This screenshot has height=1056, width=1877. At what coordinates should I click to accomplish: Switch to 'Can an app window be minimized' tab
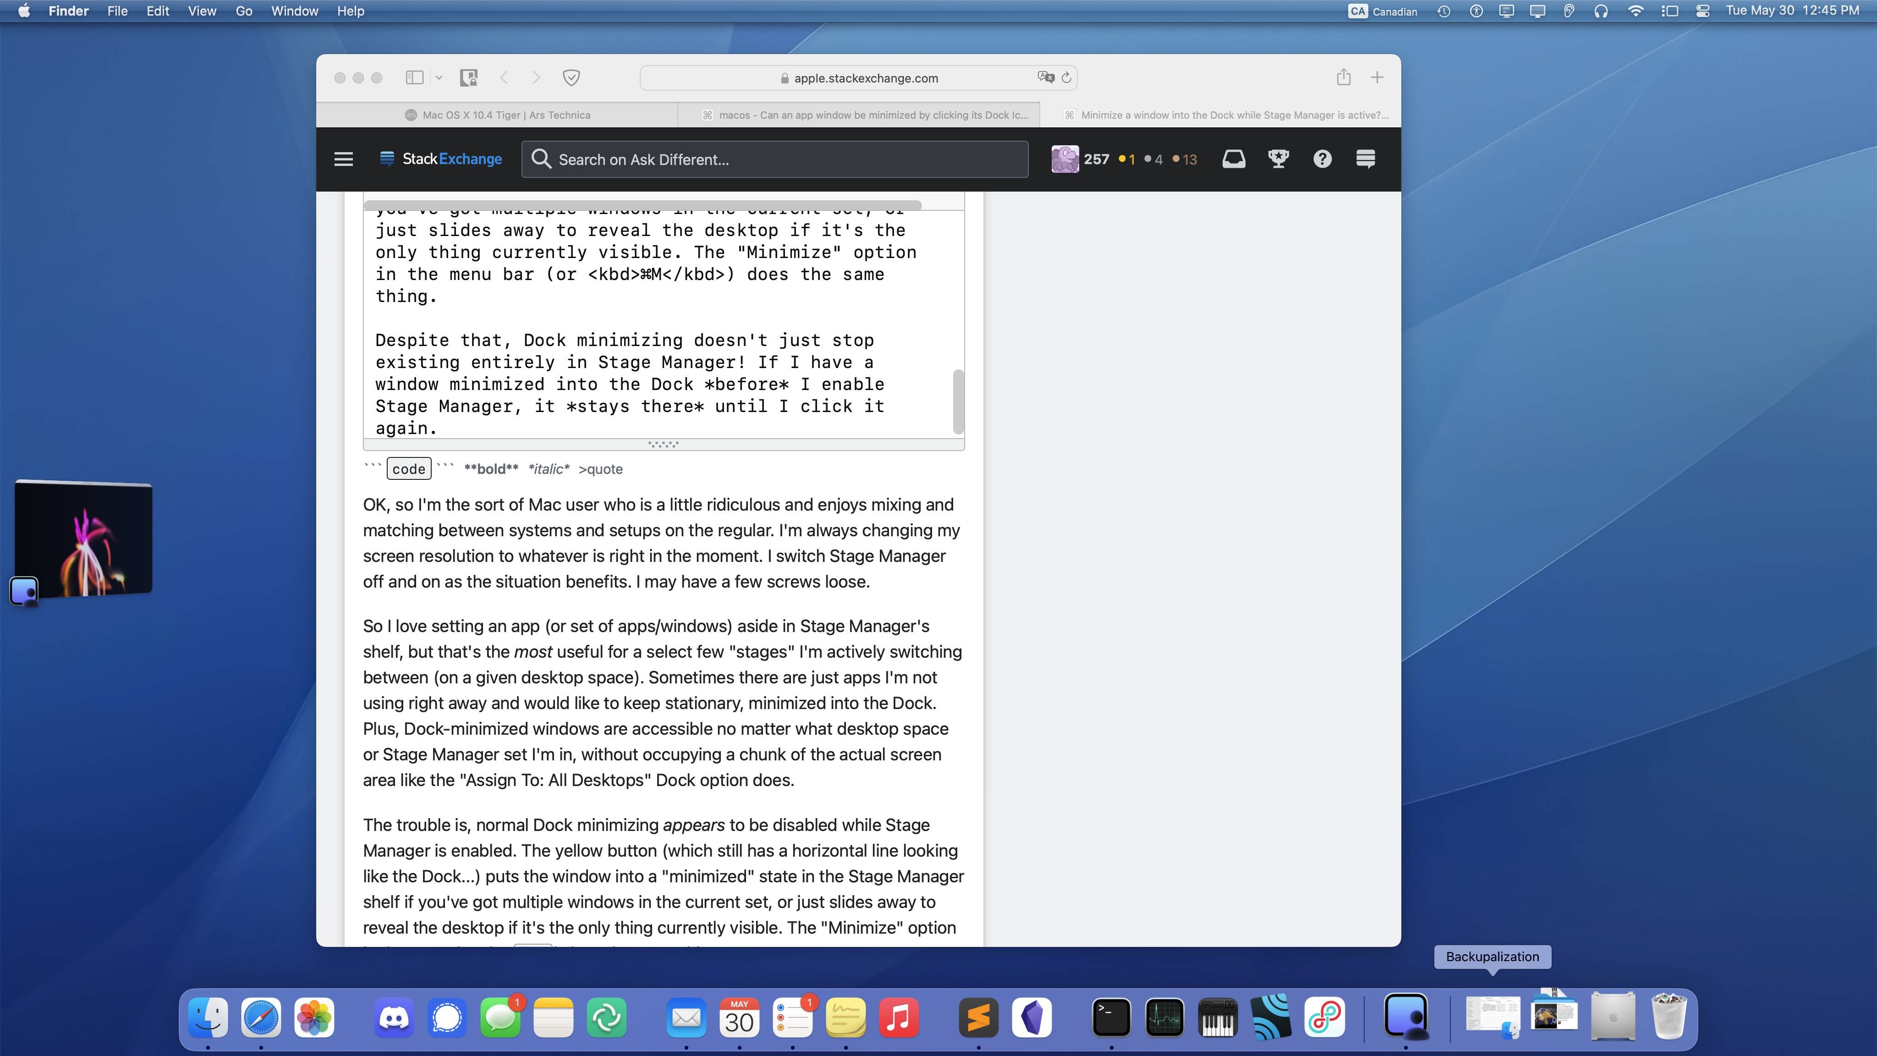(x=858, y=115)
